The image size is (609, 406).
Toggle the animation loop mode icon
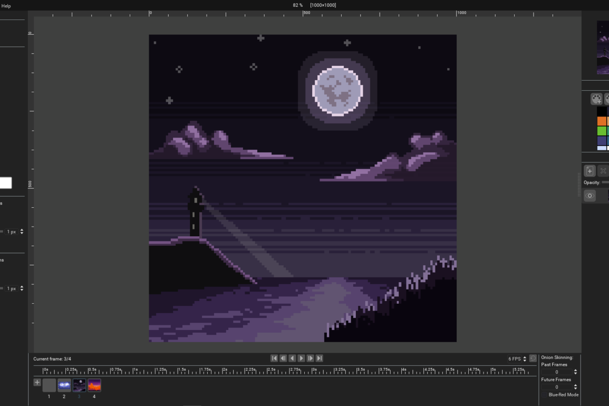point(533,359)
